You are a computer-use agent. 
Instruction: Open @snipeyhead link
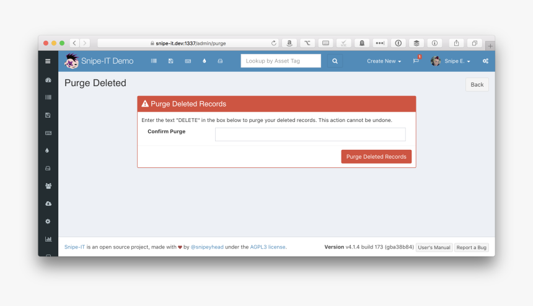(x=207, y=247)
